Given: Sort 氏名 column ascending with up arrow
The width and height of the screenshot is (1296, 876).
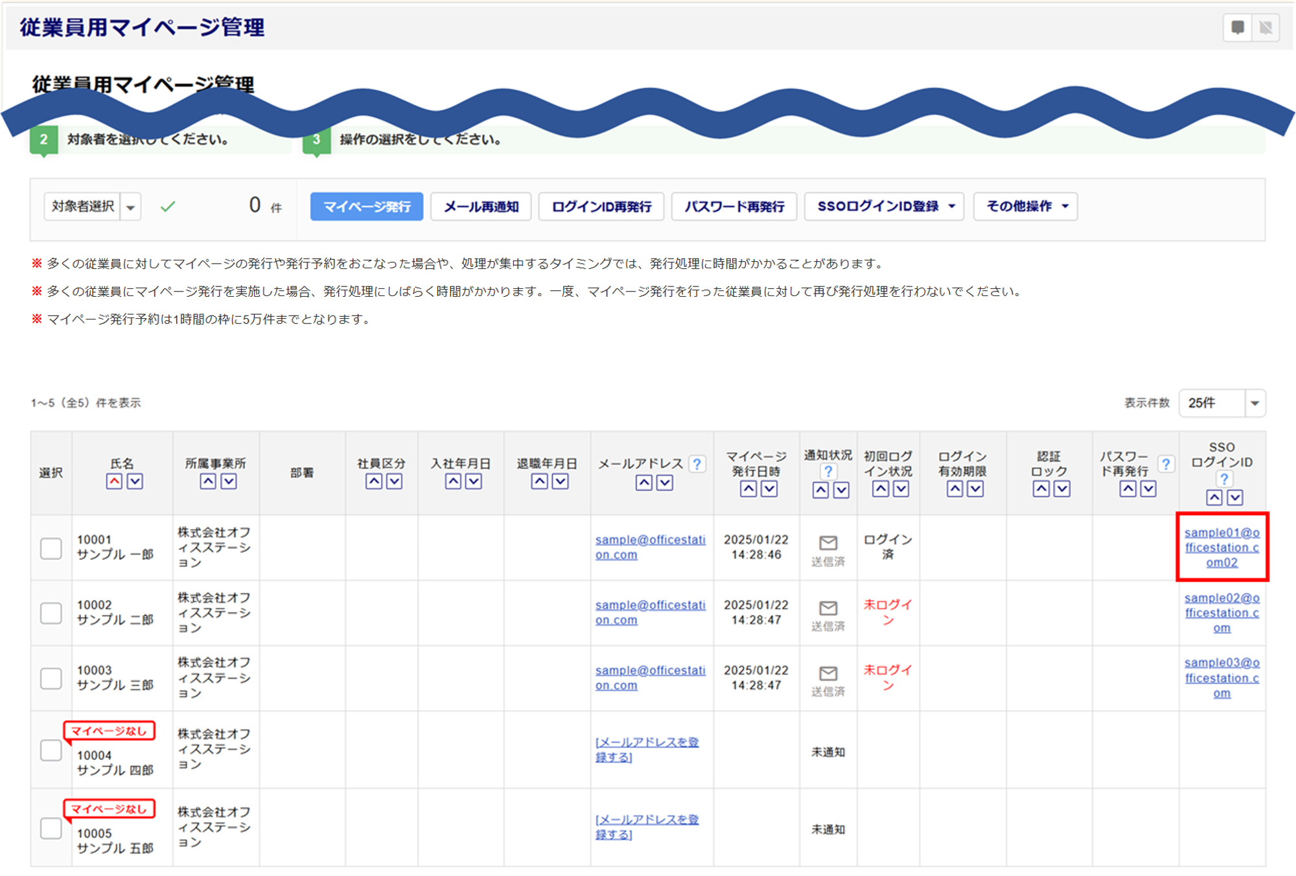Looking at the screenshot, I should point(114,481).
